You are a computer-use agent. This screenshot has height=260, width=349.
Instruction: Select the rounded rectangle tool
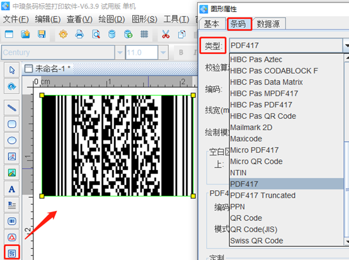click(12, 124)
